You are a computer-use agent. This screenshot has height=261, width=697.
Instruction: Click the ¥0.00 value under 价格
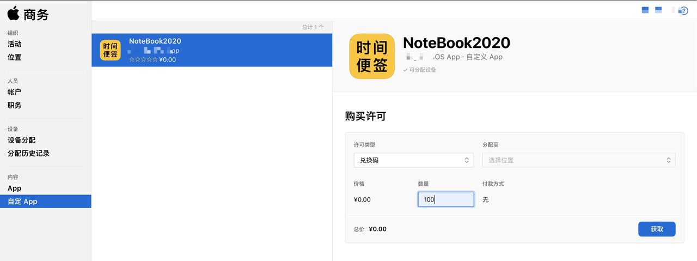tap(362, 199)
